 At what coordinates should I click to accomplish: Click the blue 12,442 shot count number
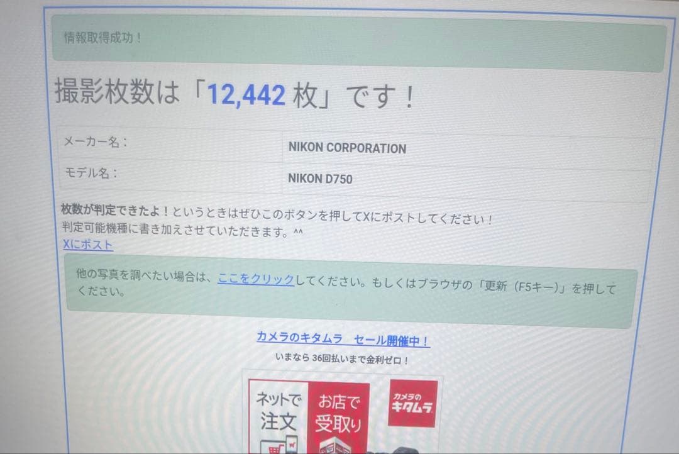[x=245, y=94]
